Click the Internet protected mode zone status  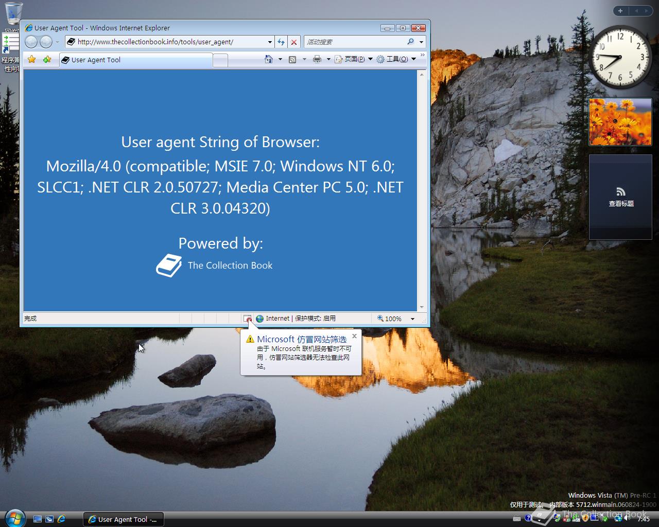pyautogui.click(x=296, y=319)
